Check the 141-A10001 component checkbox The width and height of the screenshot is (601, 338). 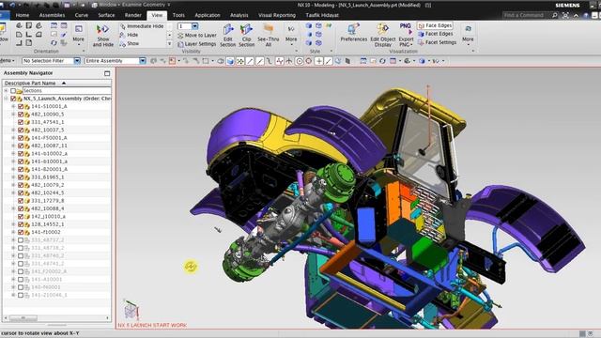point(21,280)
